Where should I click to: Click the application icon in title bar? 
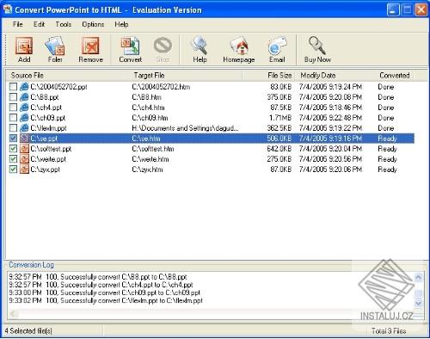pos(8,9)
